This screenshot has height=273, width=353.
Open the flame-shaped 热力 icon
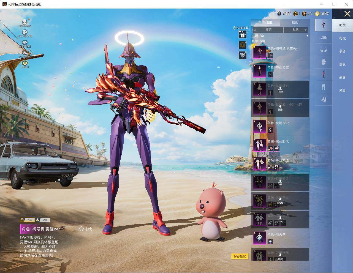pos(25,52)
